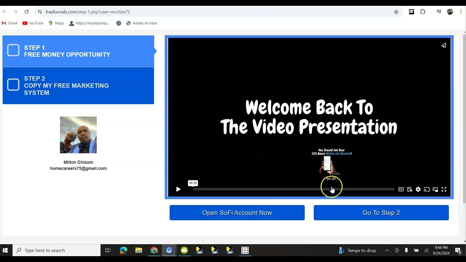Open Windows Start menu
This screenshot has width=466, height=262.
(x=5, y=250)
